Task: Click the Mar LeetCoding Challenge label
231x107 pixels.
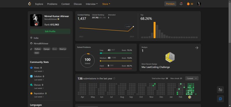Action: coord(156,67)
